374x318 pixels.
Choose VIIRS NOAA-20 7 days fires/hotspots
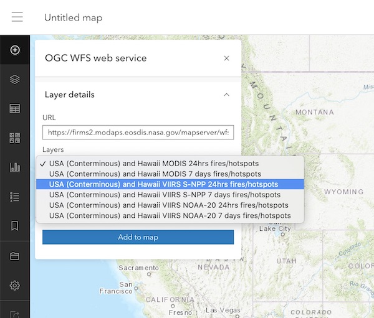pos(170,215)
